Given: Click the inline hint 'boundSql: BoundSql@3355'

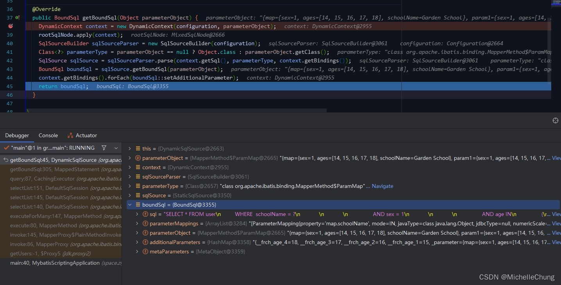Looking at the screenshot, I should point(133,86).
